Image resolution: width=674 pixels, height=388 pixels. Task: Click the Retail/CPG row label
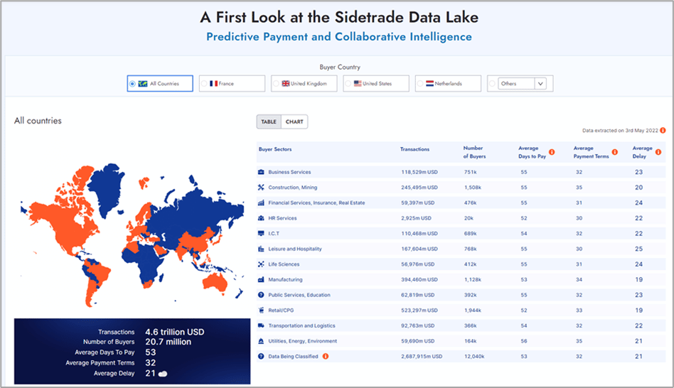(x=281, y=311)
